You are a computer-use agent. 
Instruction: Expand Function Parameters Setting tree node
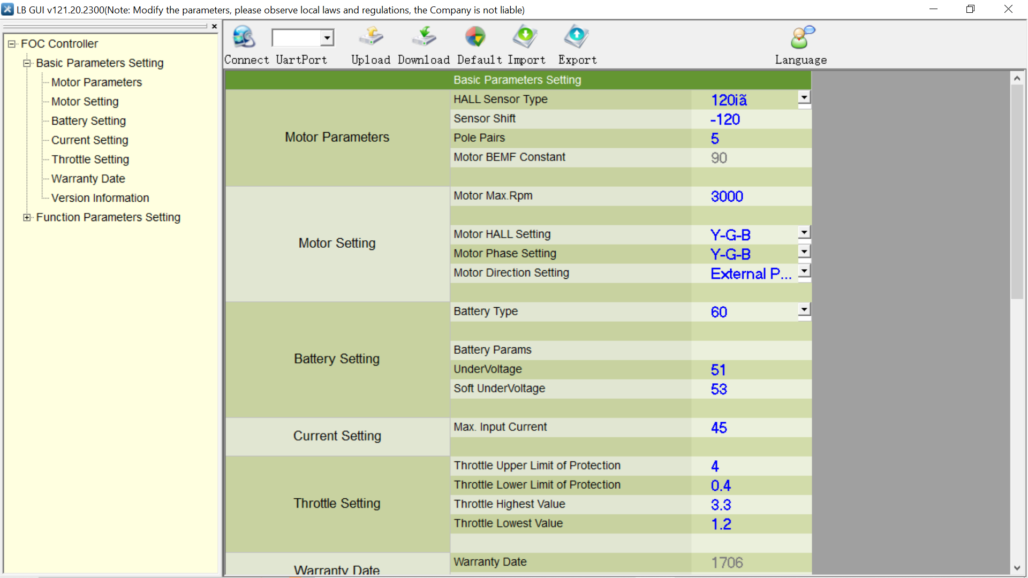pos(27,217)
